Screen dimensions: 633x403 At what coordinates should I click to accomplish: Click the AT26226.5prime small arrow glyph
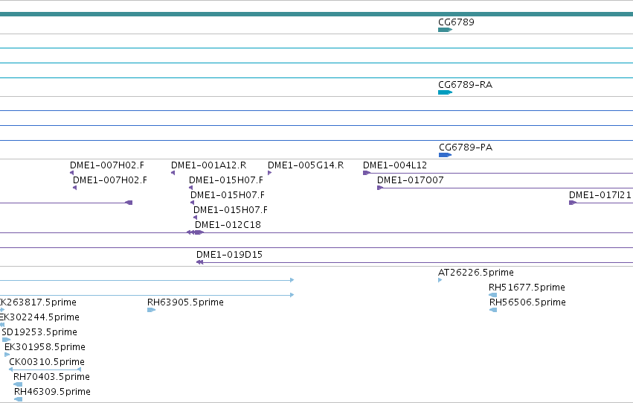pyautogui.click(x=440, y=280)
